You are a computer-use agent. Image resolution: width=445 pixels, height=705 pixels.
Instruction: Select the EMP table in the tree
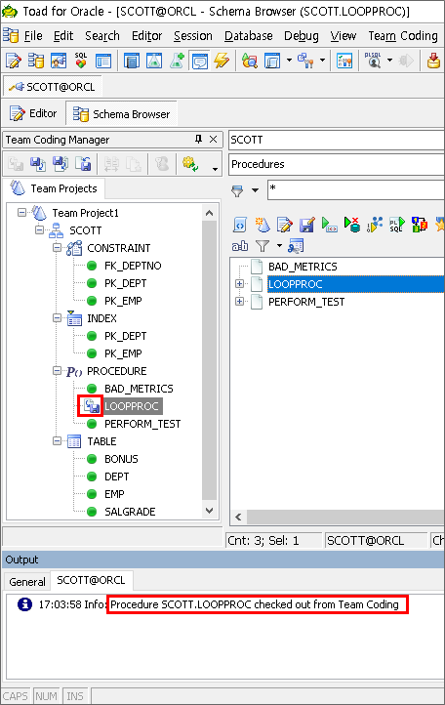[x=114, y=494]
